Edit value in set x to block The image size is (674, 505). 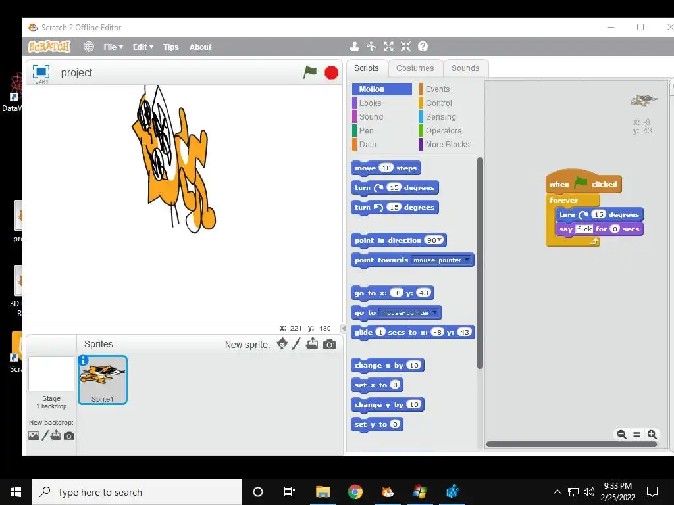(395, 385)
